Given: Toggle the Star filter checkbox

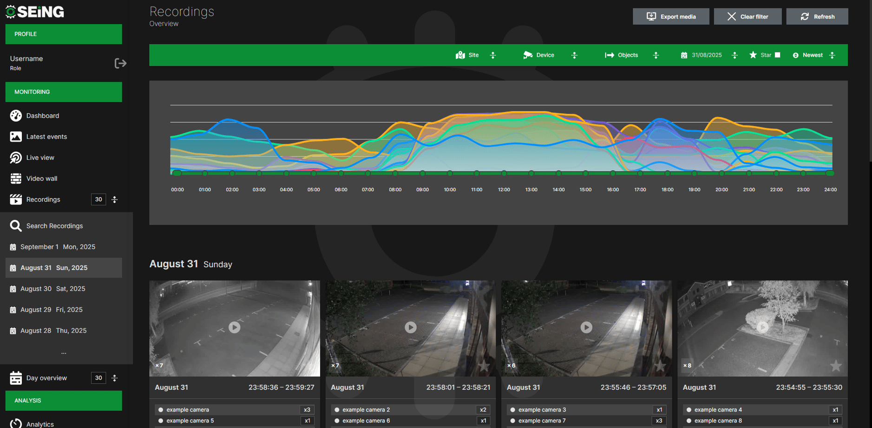Looking at the screenshot, I should 777,55.
